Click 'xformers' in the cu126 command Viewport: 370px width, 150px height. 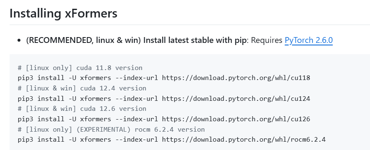pos(96,119)
